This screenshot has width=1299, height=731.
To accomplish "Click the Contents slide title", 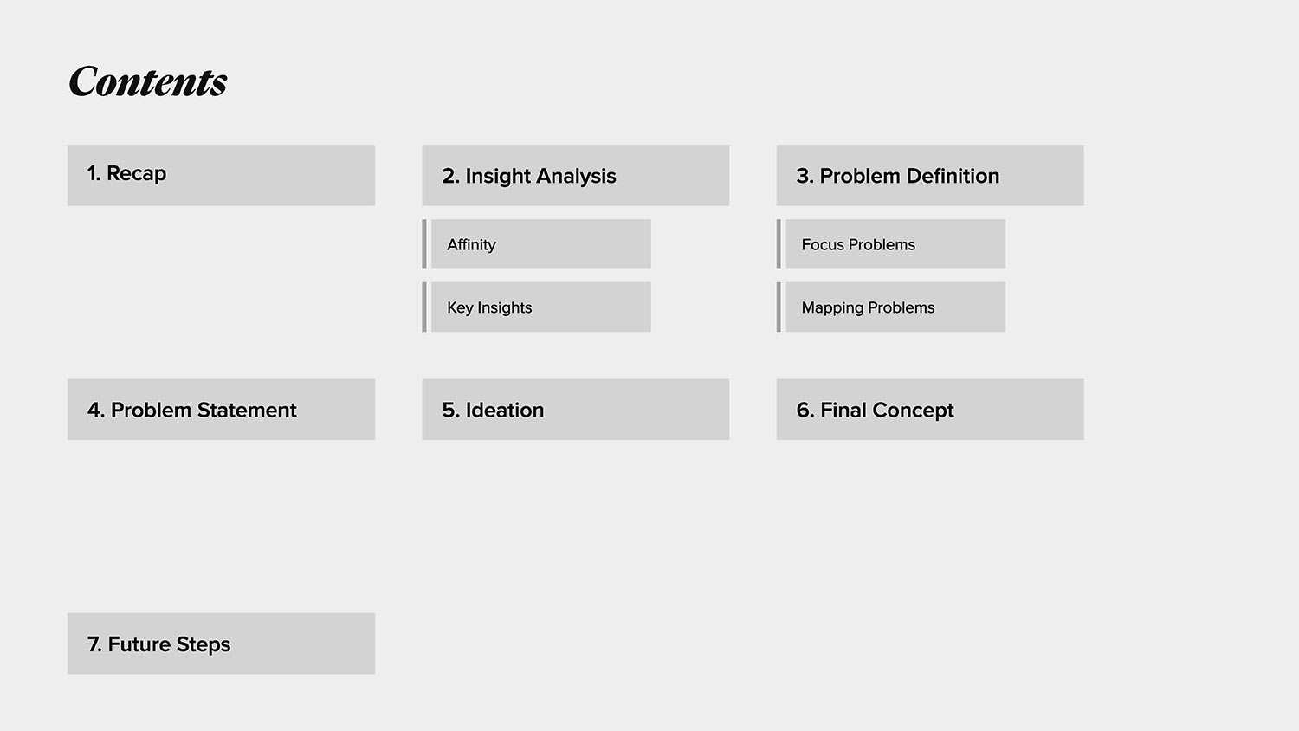I will [147, 82].
